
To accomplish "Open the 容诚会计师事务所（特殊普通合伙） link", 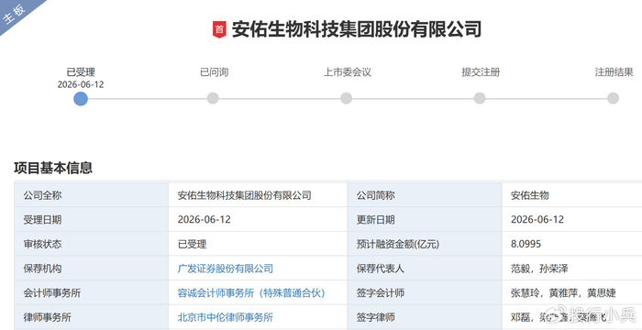I will (252, 293).
